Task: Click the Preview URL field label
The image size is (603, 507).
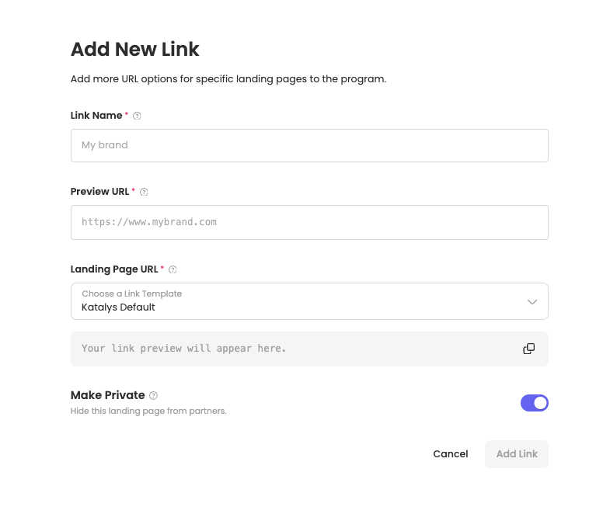Action: (x=99, y=192)
